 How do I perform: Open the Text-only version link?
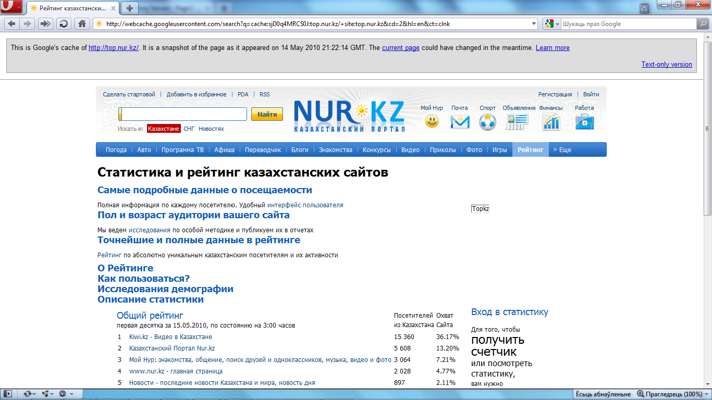click(667, 65)
